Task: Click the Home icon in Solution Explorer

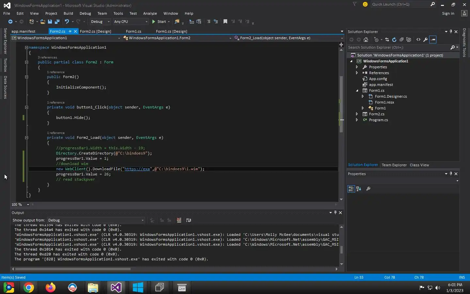Action: click(x=366, y=40)
